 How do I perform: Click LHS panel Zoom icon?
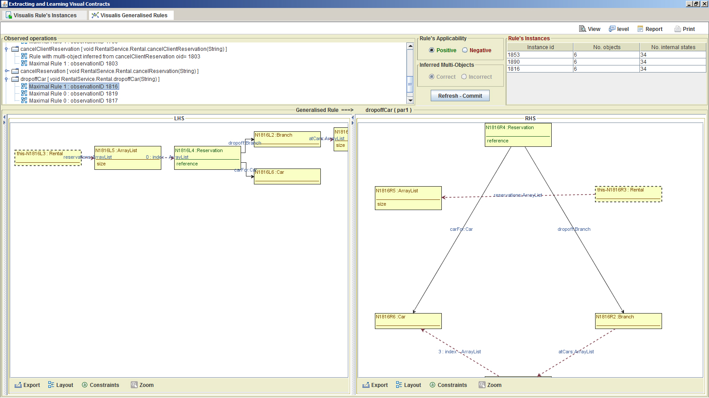click(x=134, y=385)
